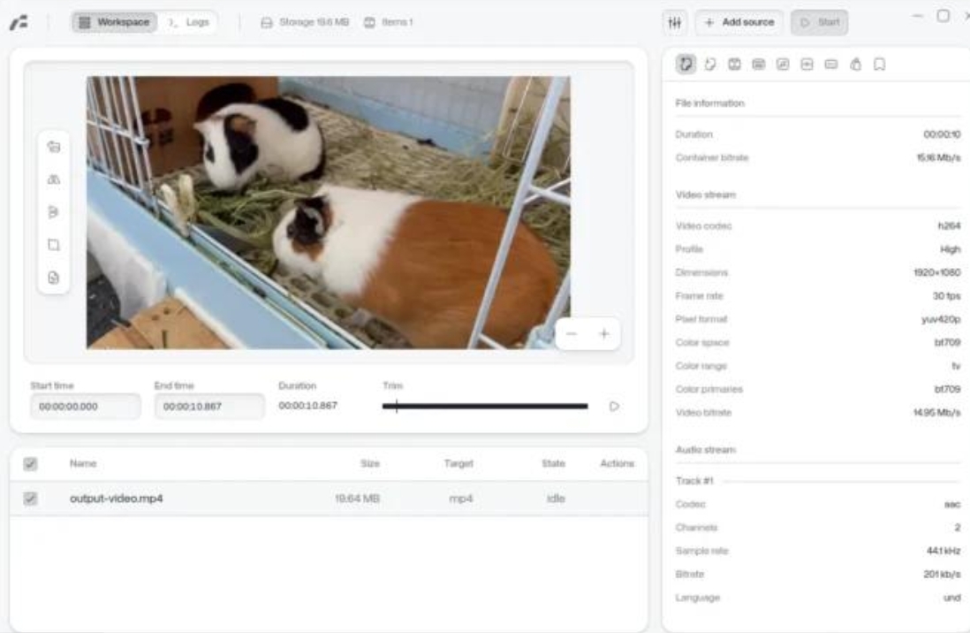Open the highlighted File information panel icon

[x=686, y=64]
